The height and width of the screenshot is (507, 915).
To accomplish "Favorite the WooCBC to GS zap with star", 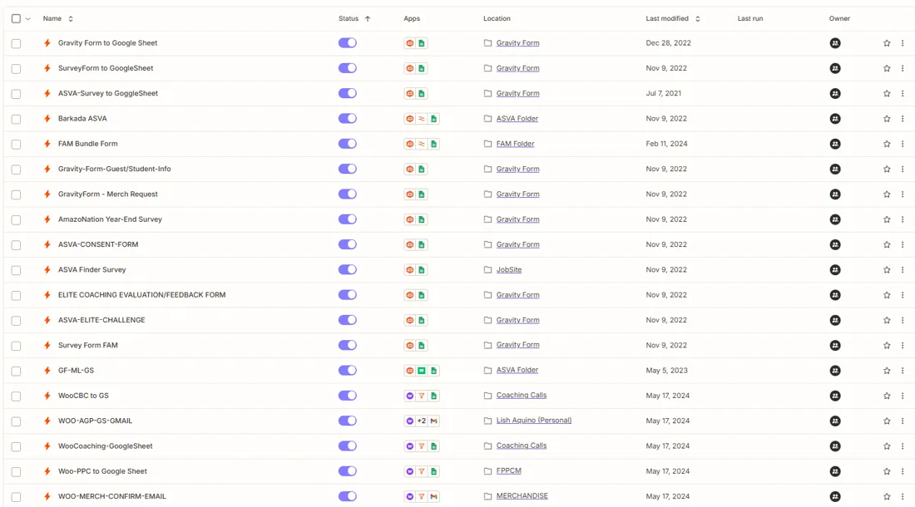I will [887, 396].
